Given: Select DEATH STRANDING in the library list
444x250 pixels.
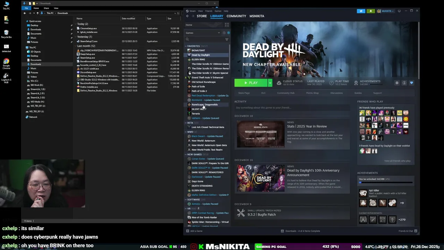Looking at the screenshot, I should 202,186.
